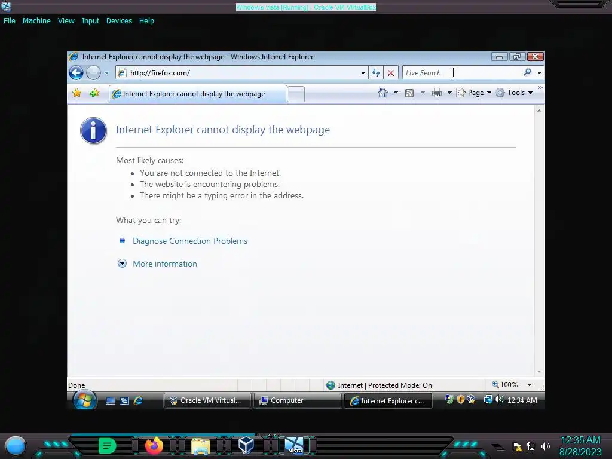Click host network tray icon

[x=531, y=446]
